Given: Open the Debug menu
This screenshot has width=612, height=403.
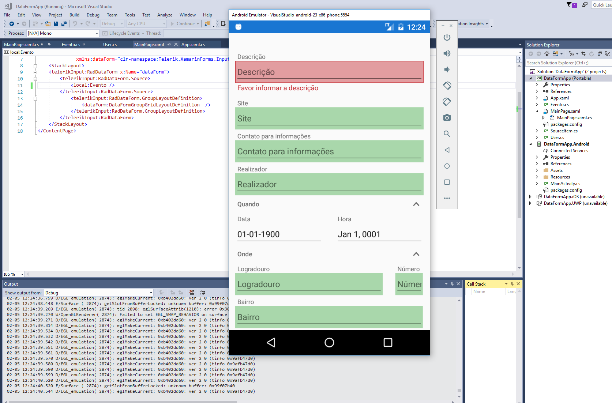Looking at the screenshot, I should (x=93, y=15).
